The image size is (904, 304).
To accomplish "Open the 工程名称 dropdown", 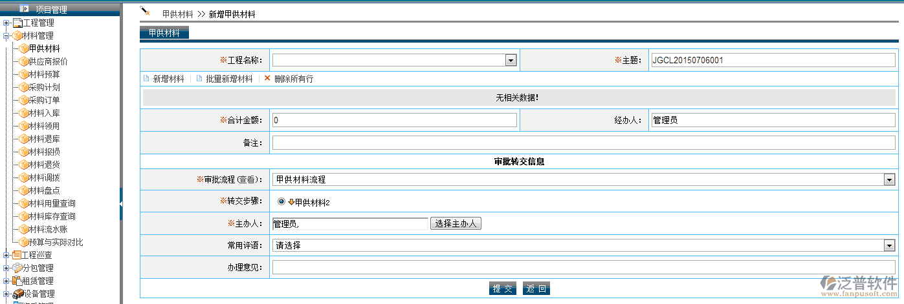I will coord(511,61).
